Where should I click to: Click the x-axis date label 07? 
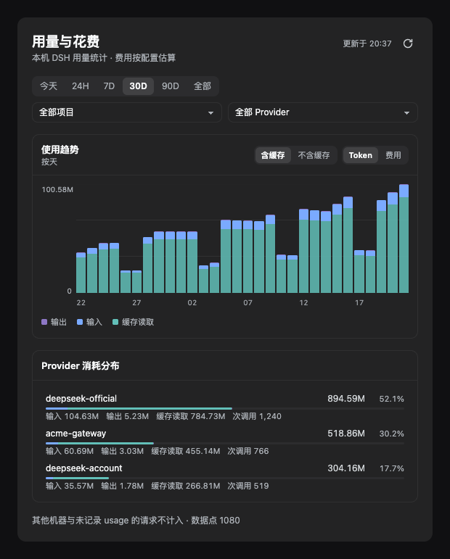247,302
